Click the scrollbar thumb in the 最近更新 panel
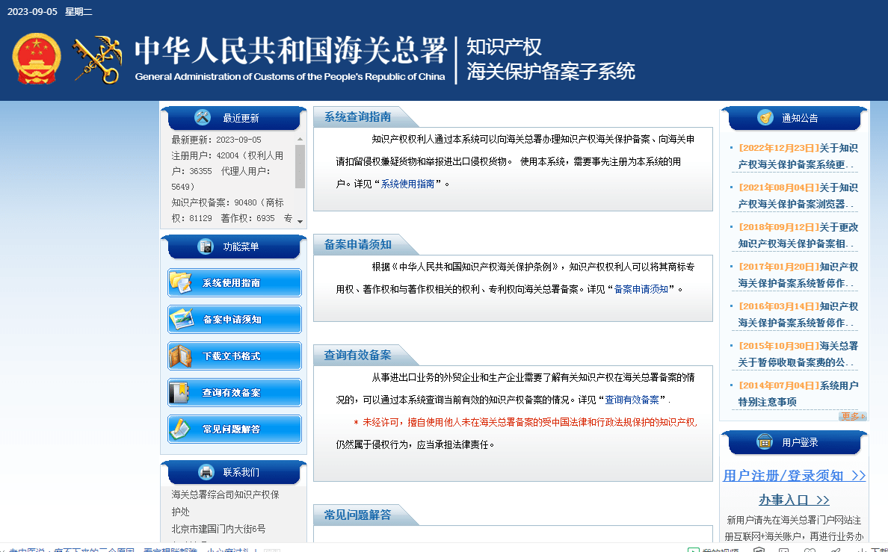The image size is (888, 552). 300,167
